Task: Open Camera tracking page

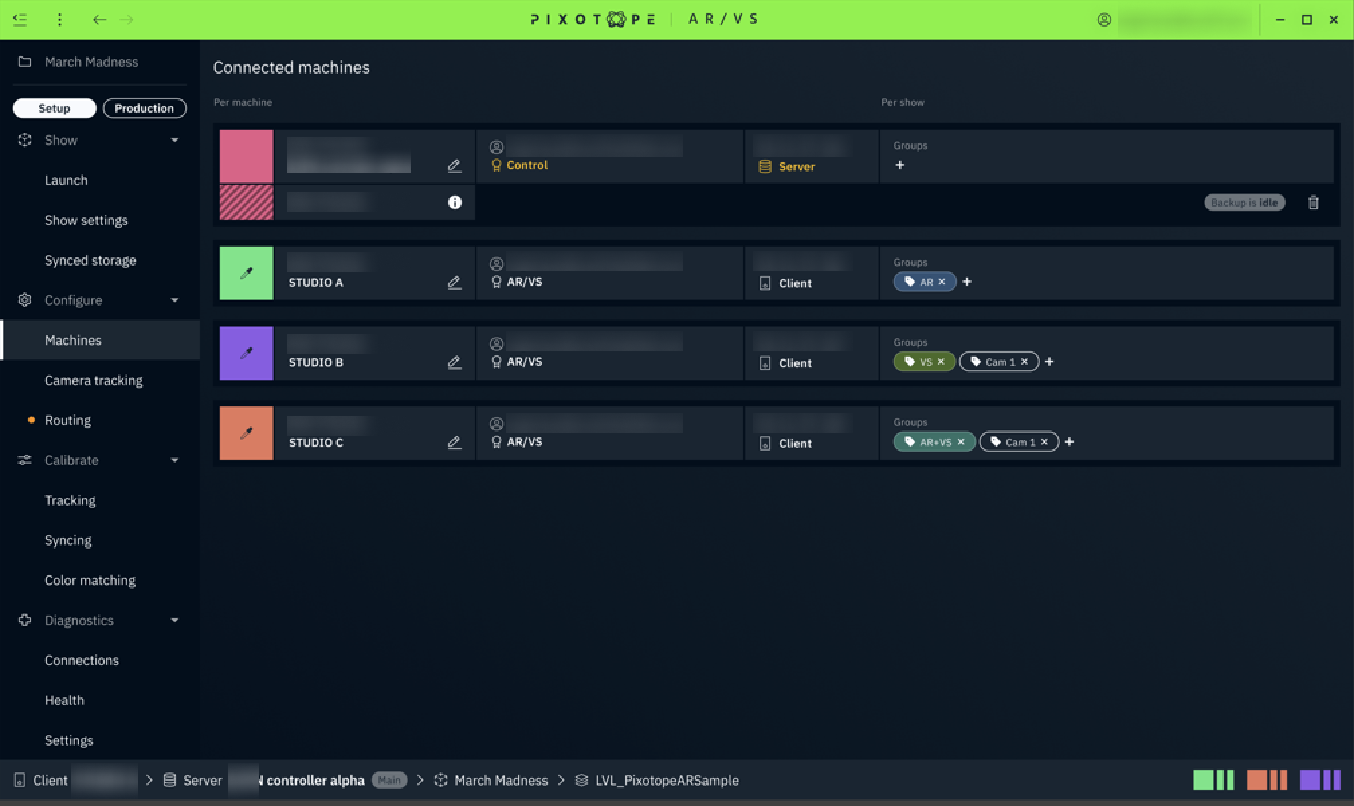Action: 93,380
